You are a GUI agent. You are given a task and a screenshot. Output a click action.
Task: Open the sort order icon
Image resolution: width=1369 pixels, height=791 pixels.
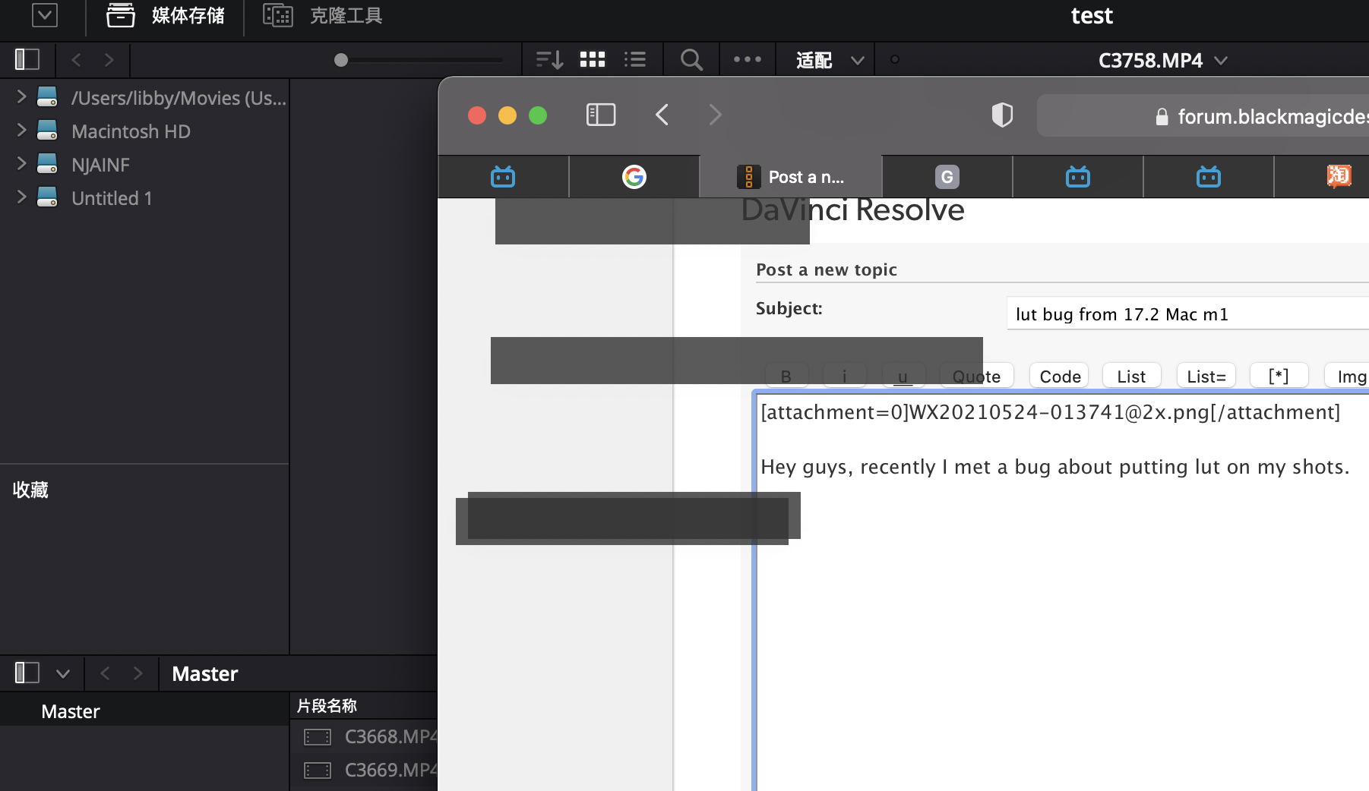pos(549,59)
